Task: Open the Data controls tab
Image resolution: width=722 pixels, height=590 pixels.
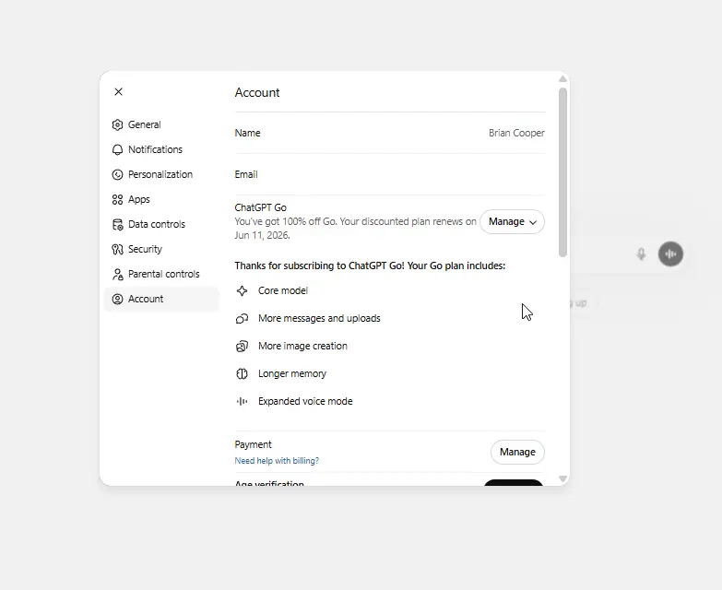Action: 161,224
